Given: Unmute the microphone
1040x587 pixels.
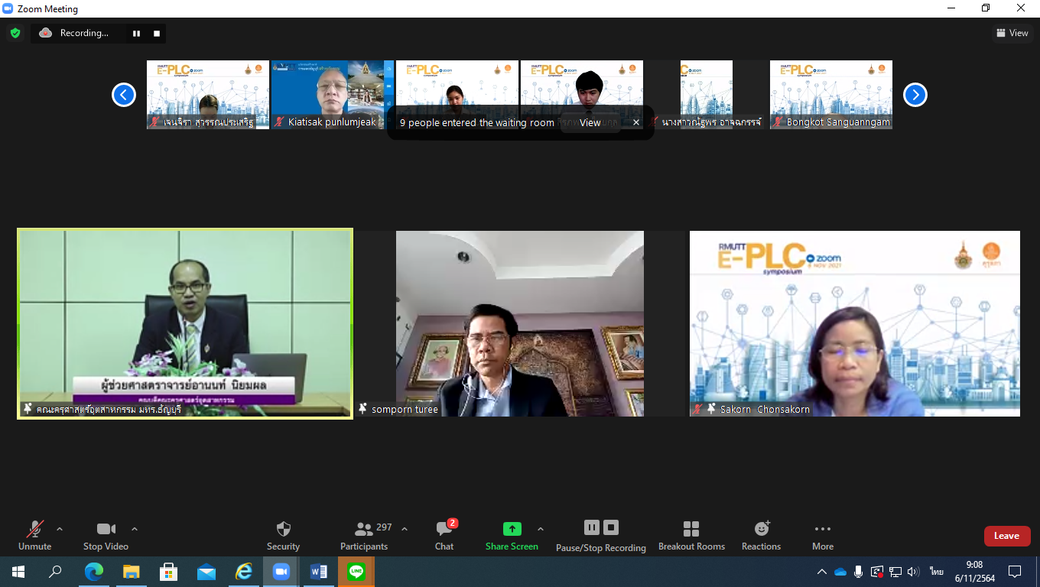Looking at the screenshot, I should coord(34,535).
